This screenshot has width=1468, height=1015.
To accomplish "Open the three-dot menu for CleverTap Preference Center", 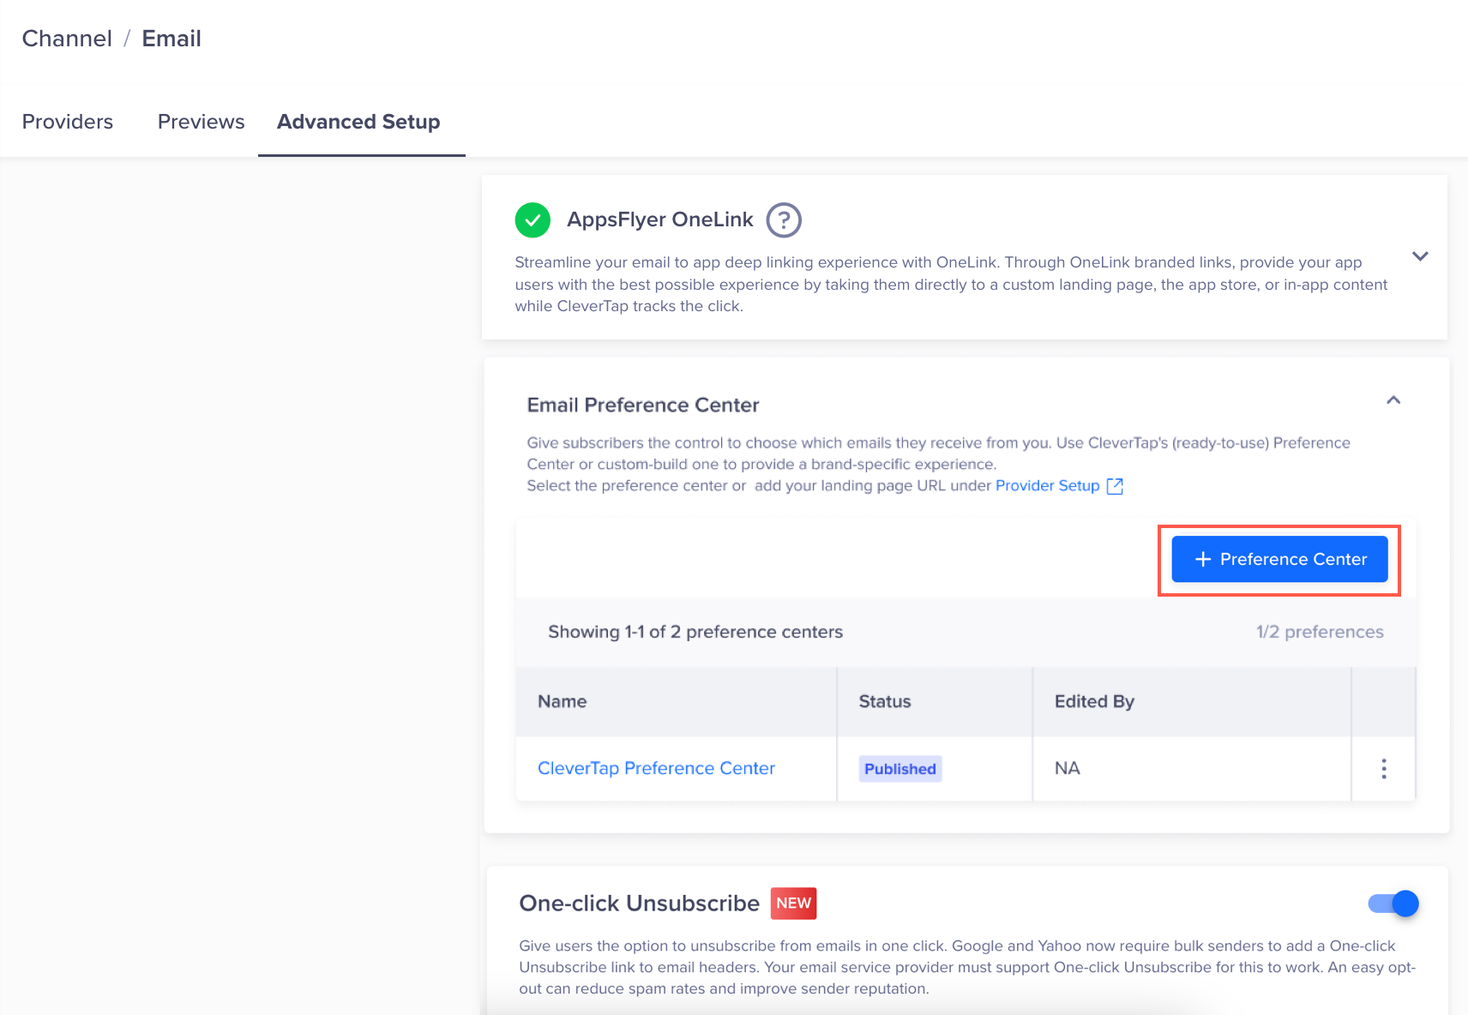I will [x=1384, y=769].
